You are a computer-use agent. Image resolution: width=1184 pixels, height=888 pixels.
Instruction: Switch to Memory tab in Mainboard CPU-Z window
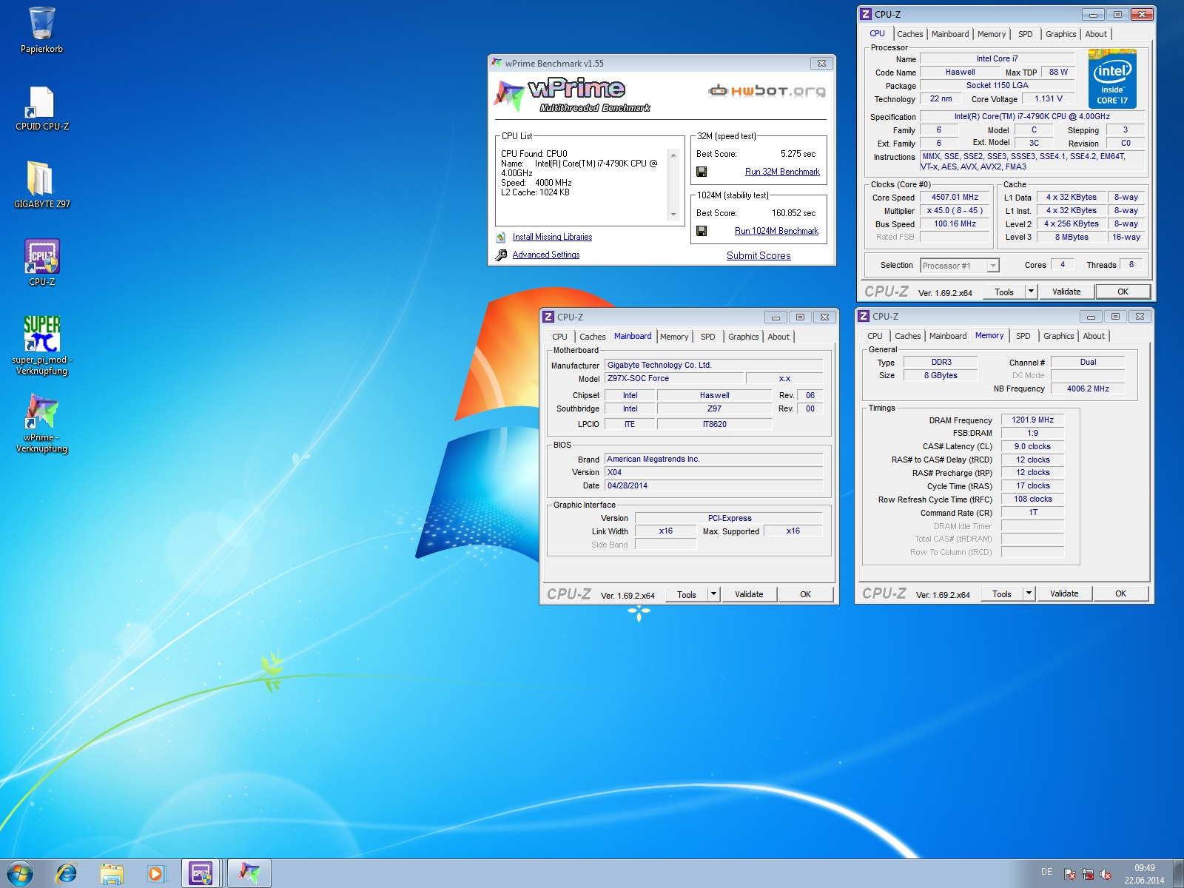[x=674, y=337]
